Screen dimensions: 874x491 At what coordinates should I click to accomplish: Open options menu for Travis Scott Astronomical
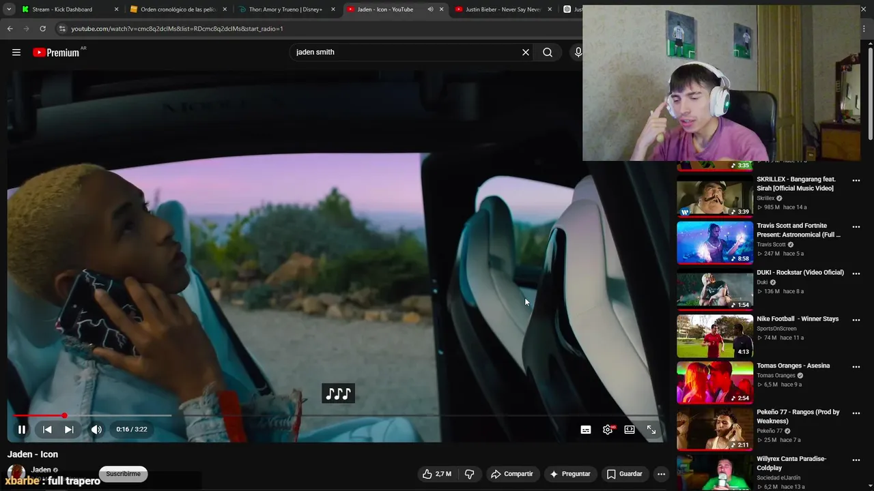click(856, 227)
